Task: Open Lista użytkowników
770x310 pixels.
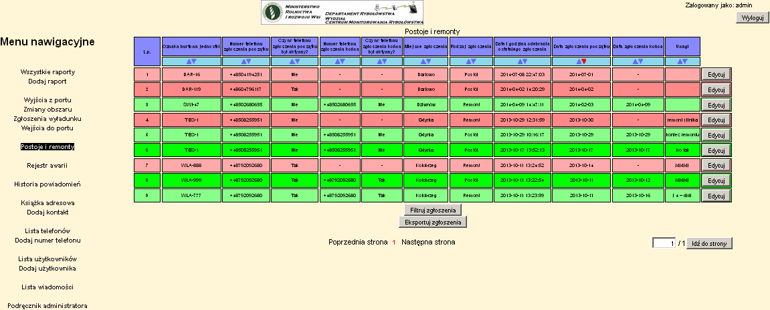Action: (x=47, y=259)
